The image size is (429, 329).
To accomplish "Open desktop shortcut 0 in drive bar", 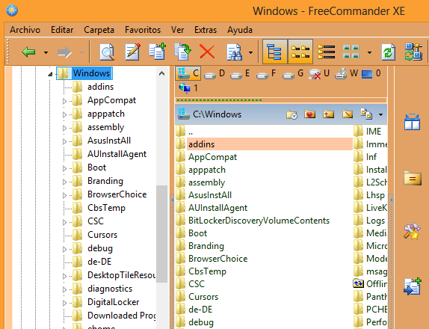I will (x=371, y=73).
